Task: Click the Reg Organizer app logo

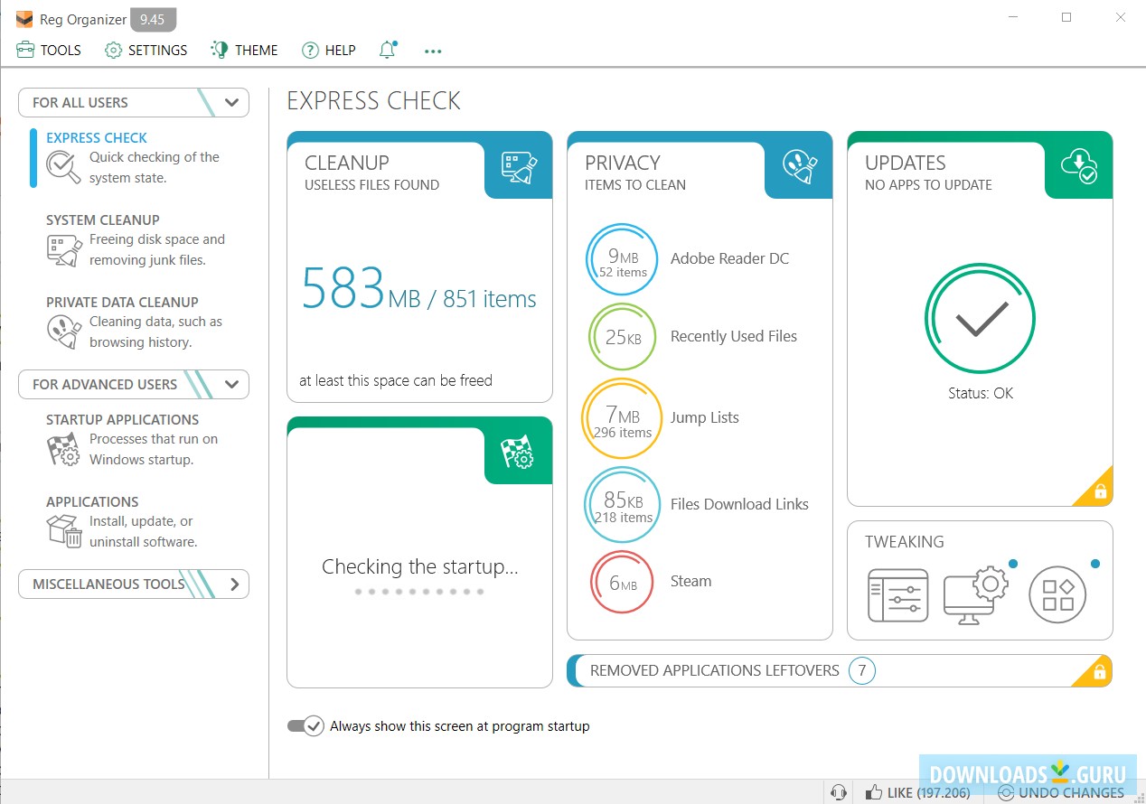Action: (24, 19)
